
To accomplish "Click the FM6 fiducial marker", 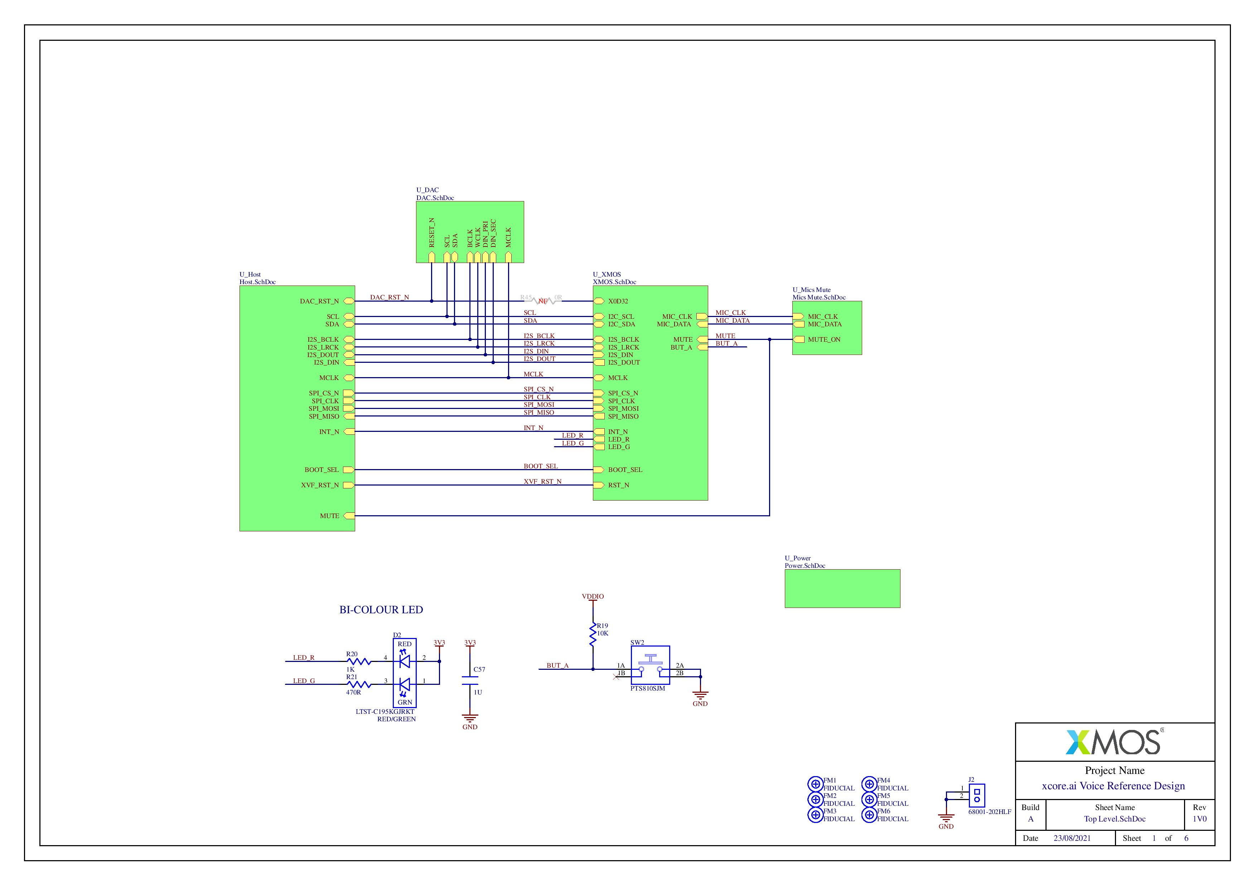I will click(x=869, y=815).
